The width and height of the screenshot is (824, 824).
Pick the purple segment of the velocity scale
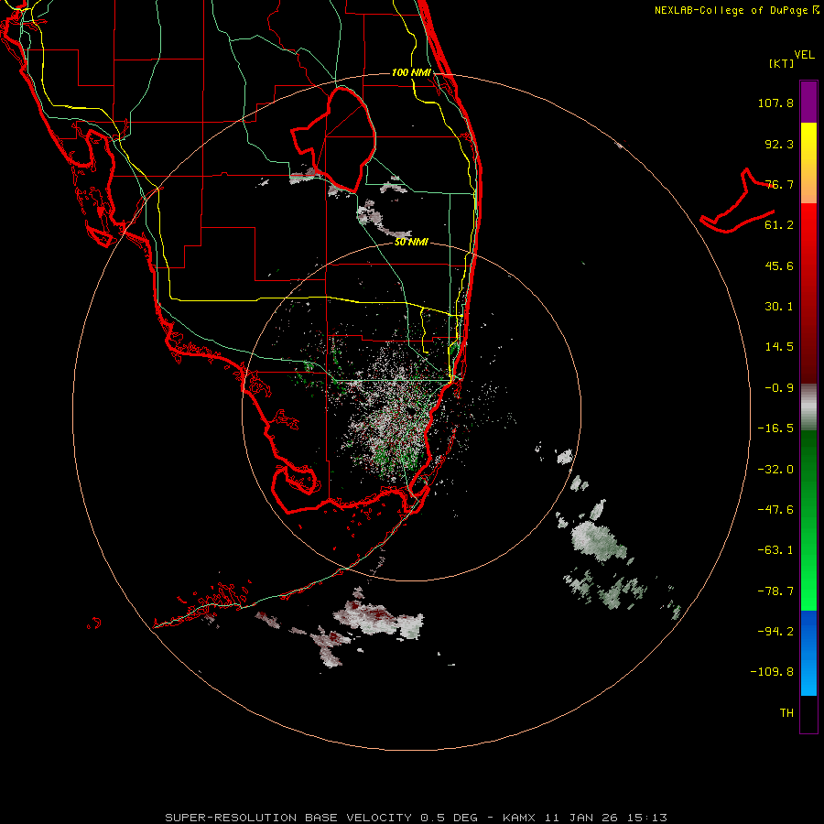[808, 102]
